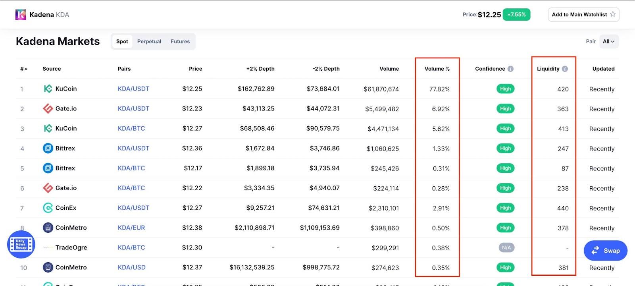Sort by the Confidence column header
The width and height of the screenshot is (635, 286).
tap(490, 69)
